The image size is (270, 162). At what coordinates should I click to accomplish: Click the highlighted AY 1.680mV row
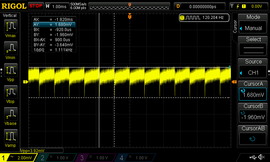tap(54, 24)
